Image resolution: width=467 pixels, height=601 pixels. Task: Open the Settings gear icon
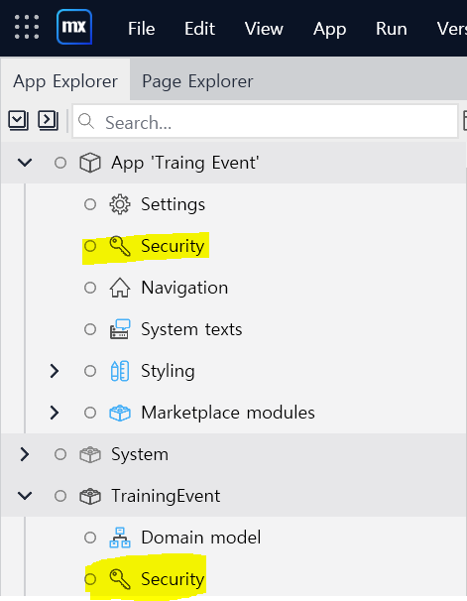tap(120, 204)
